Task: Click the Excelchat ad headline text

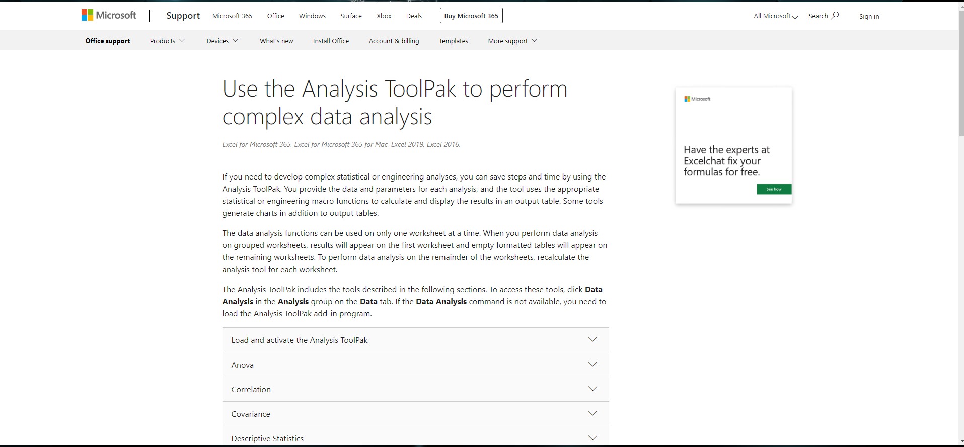Action: tap(726, 161)
